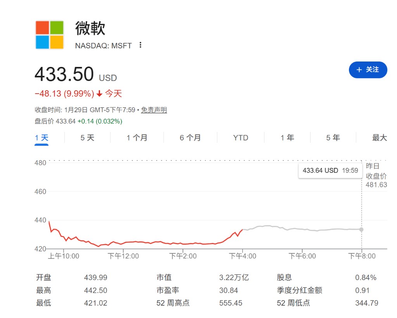The image size is (397, 318).
Task: Show the 最大 maximum range
Action: pos(379,138)
